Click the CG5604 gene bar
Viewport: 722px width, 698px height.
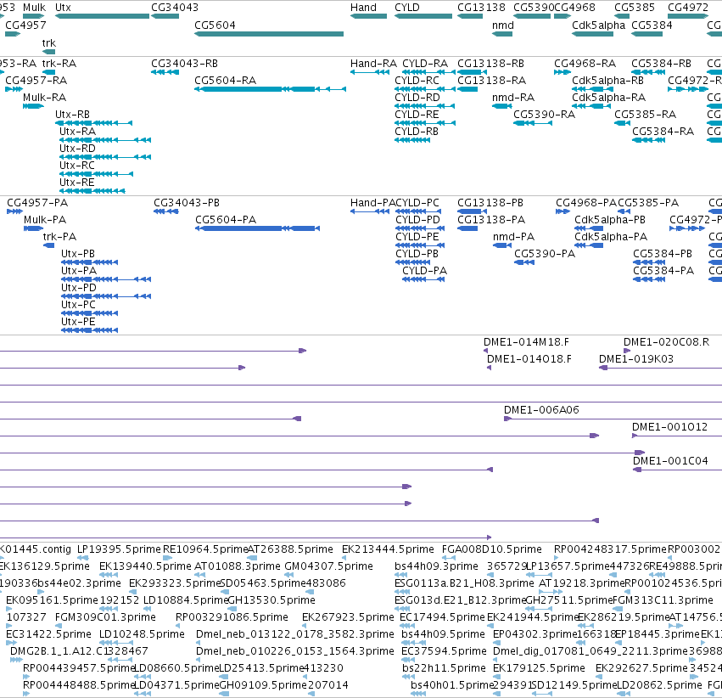(x=269, y=34)
